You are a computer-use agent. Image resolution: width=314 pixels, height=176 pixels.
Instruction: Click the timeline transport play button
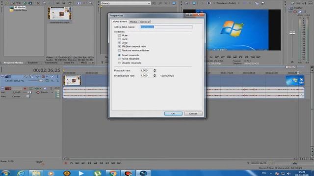[x=83, y=163]
